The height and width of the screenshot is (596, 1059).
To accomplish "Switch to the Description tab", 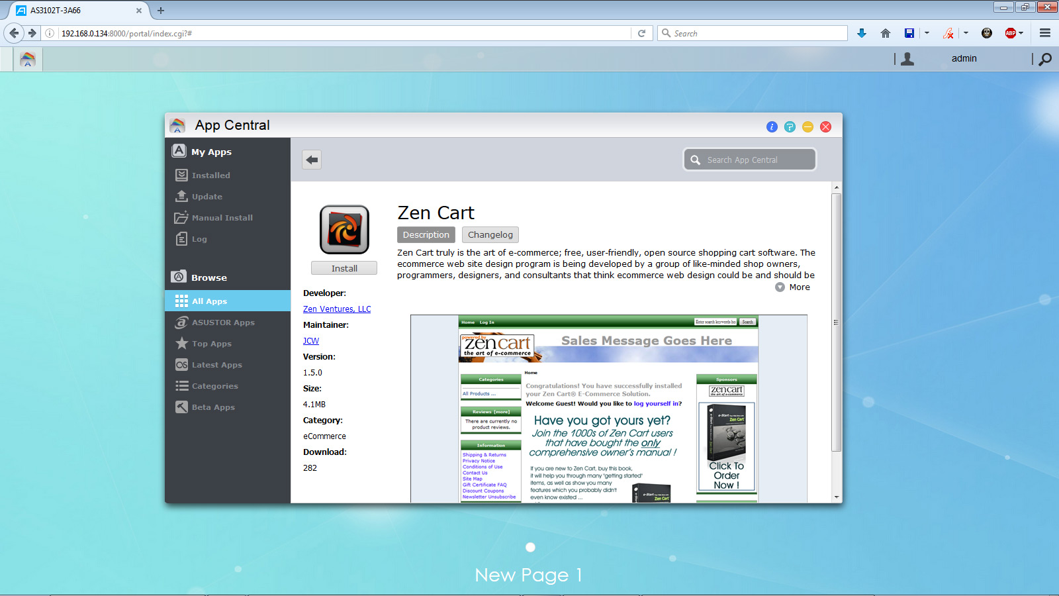I will [426, 235].
